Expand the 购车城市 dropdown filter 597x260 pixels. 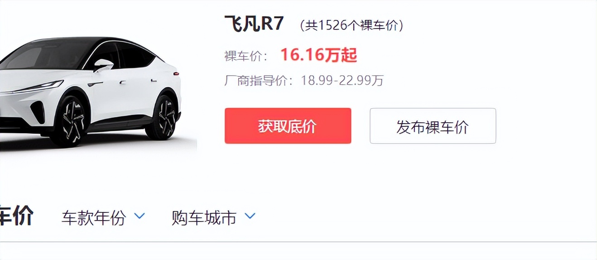[x=213, y=218]
